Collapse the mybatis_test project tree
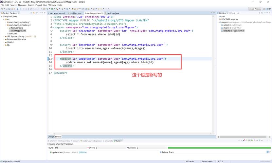Image resolution: width=272 pixels, height=163 pixels. (2, 16)
